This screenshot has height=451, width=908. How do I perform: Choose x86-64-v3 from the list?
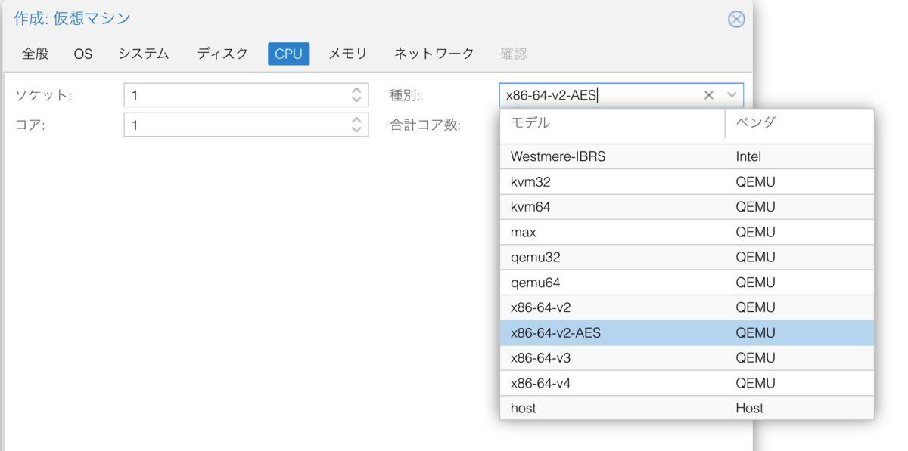tap(540, 358)
